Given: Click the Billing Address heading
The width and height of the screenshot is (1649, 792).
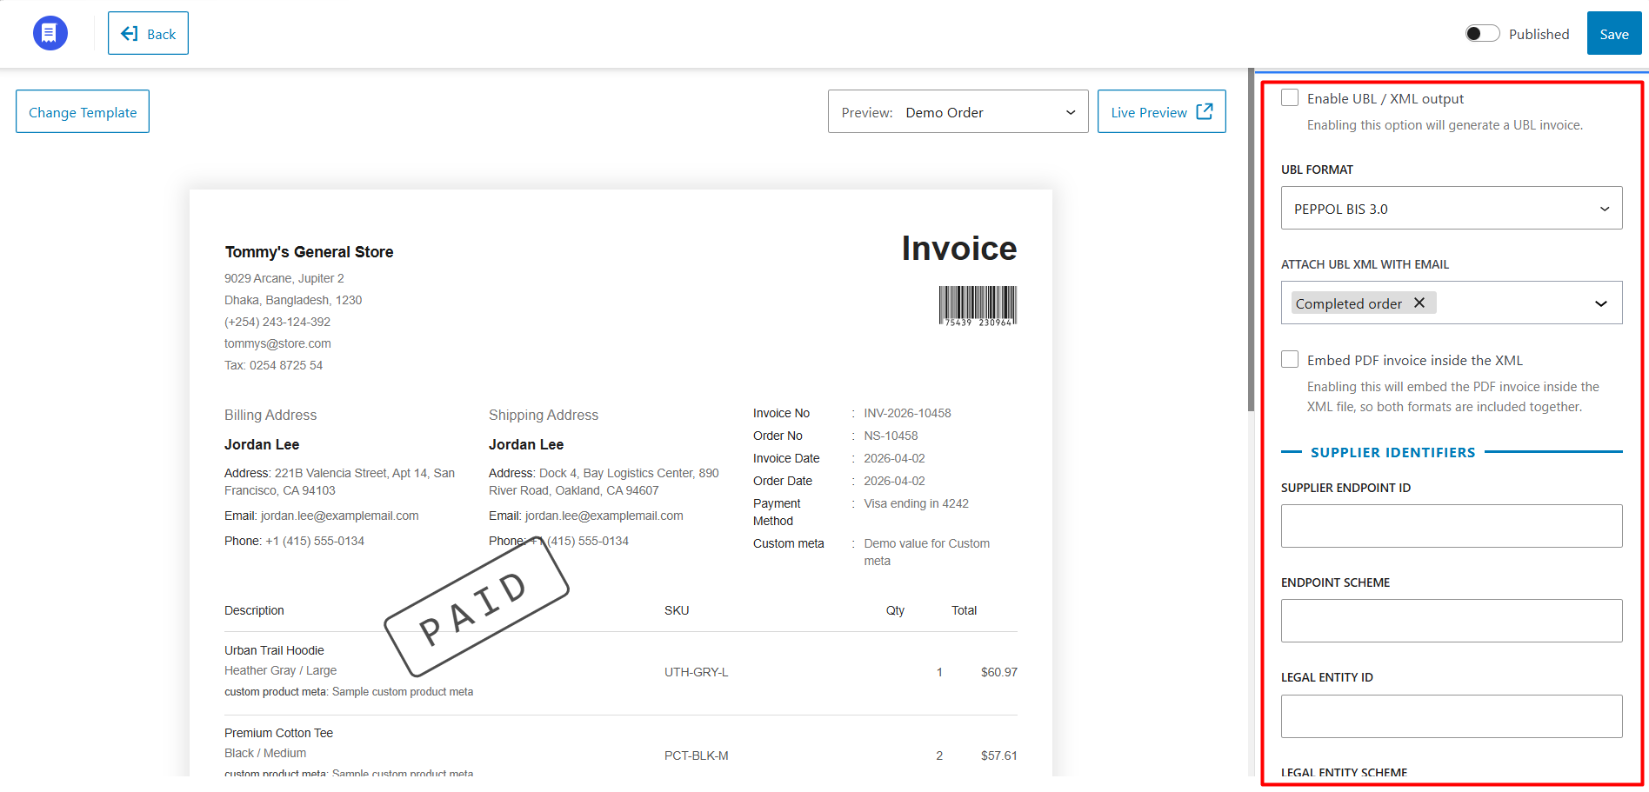Looking at the screenshot, I should click(x=270, y=415).
